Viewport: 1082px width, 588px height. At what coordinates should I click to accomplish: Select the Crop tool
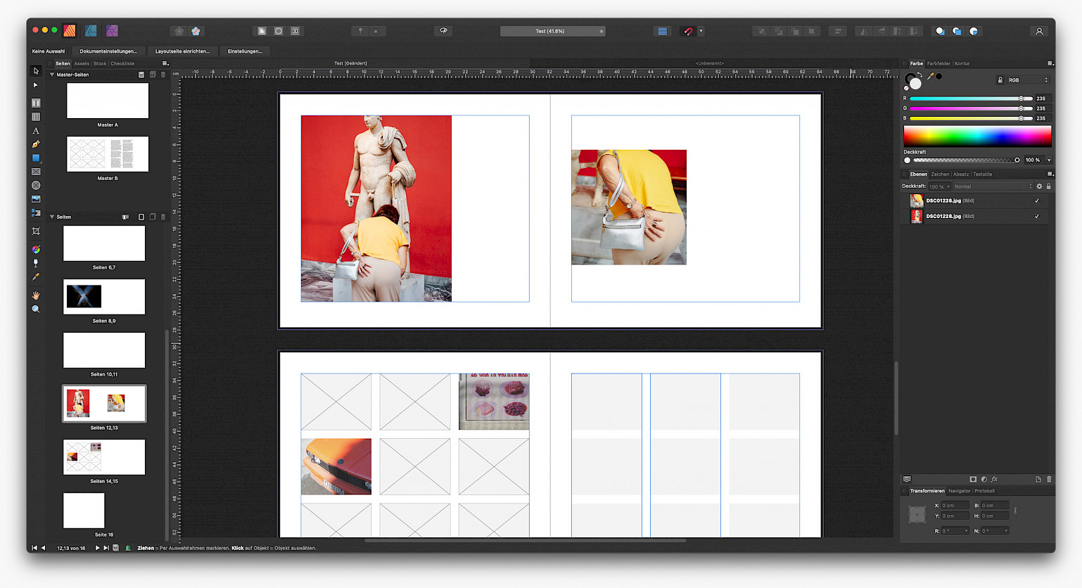tap(36, 231)
